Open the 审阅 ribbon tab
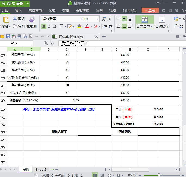Image resolution: width=186 pixels, height=177 pixels. [x=99, y=11]
